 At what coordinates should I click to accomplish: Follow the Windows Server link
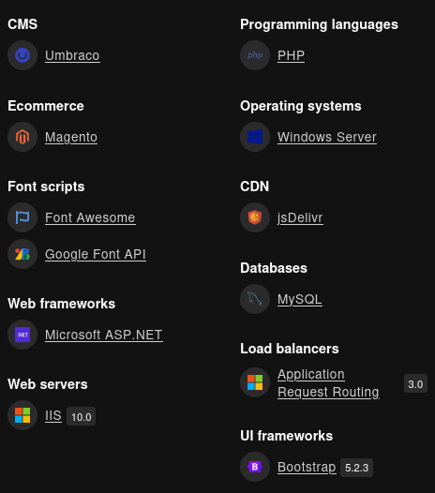coord(327,138)
